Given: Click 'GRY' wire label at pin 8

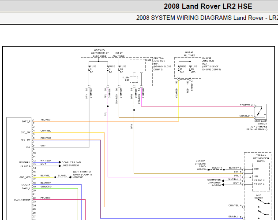Looking at the screenshot, I should coord(43,146).
